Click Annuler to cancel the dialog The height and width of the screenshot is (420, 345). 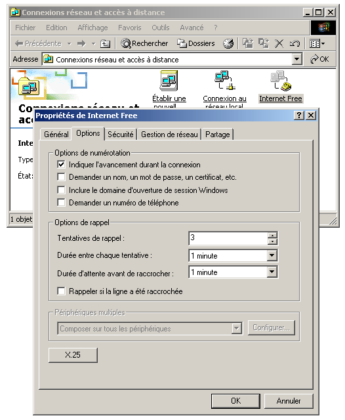tap(289, 401)
